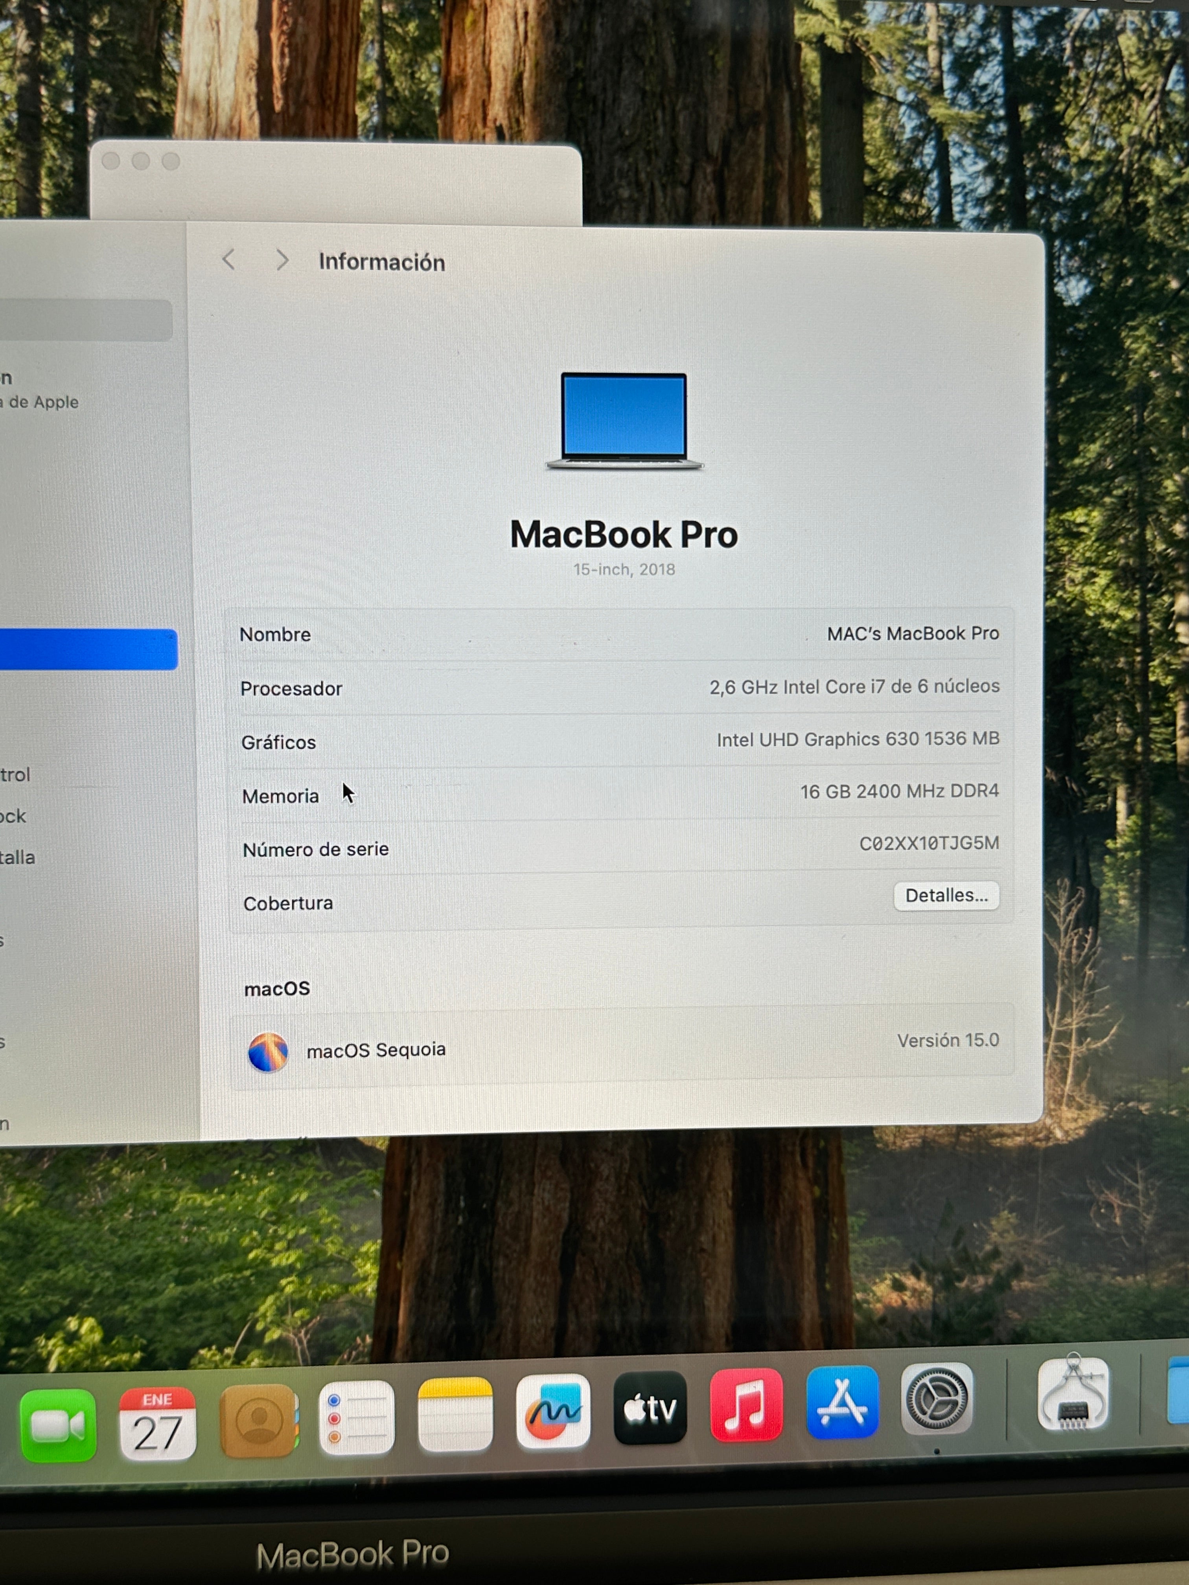Close the background window with its first button

111,161
